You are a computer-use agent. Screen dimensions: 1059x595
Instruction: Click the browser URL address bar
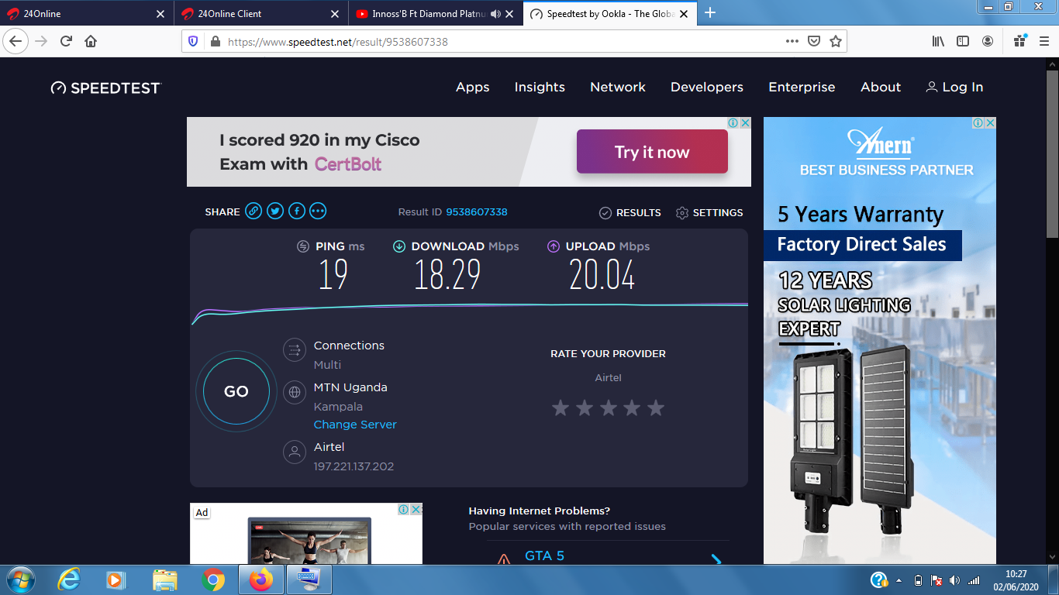(496, 42)
